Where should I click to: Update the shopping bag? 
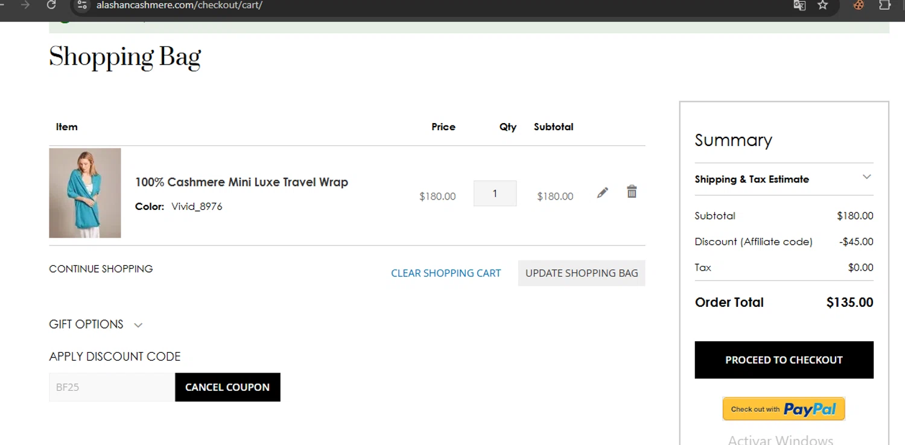pyautogui.click(x=582, y=273)
